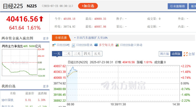Select the 一天 chart range tab
Image resolution: width=196 pixels, height=107 pixels.
tap(57, 54)
